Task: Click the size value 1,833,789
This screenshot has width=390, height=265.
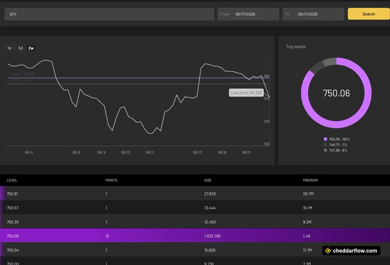Action: point(212,236)
